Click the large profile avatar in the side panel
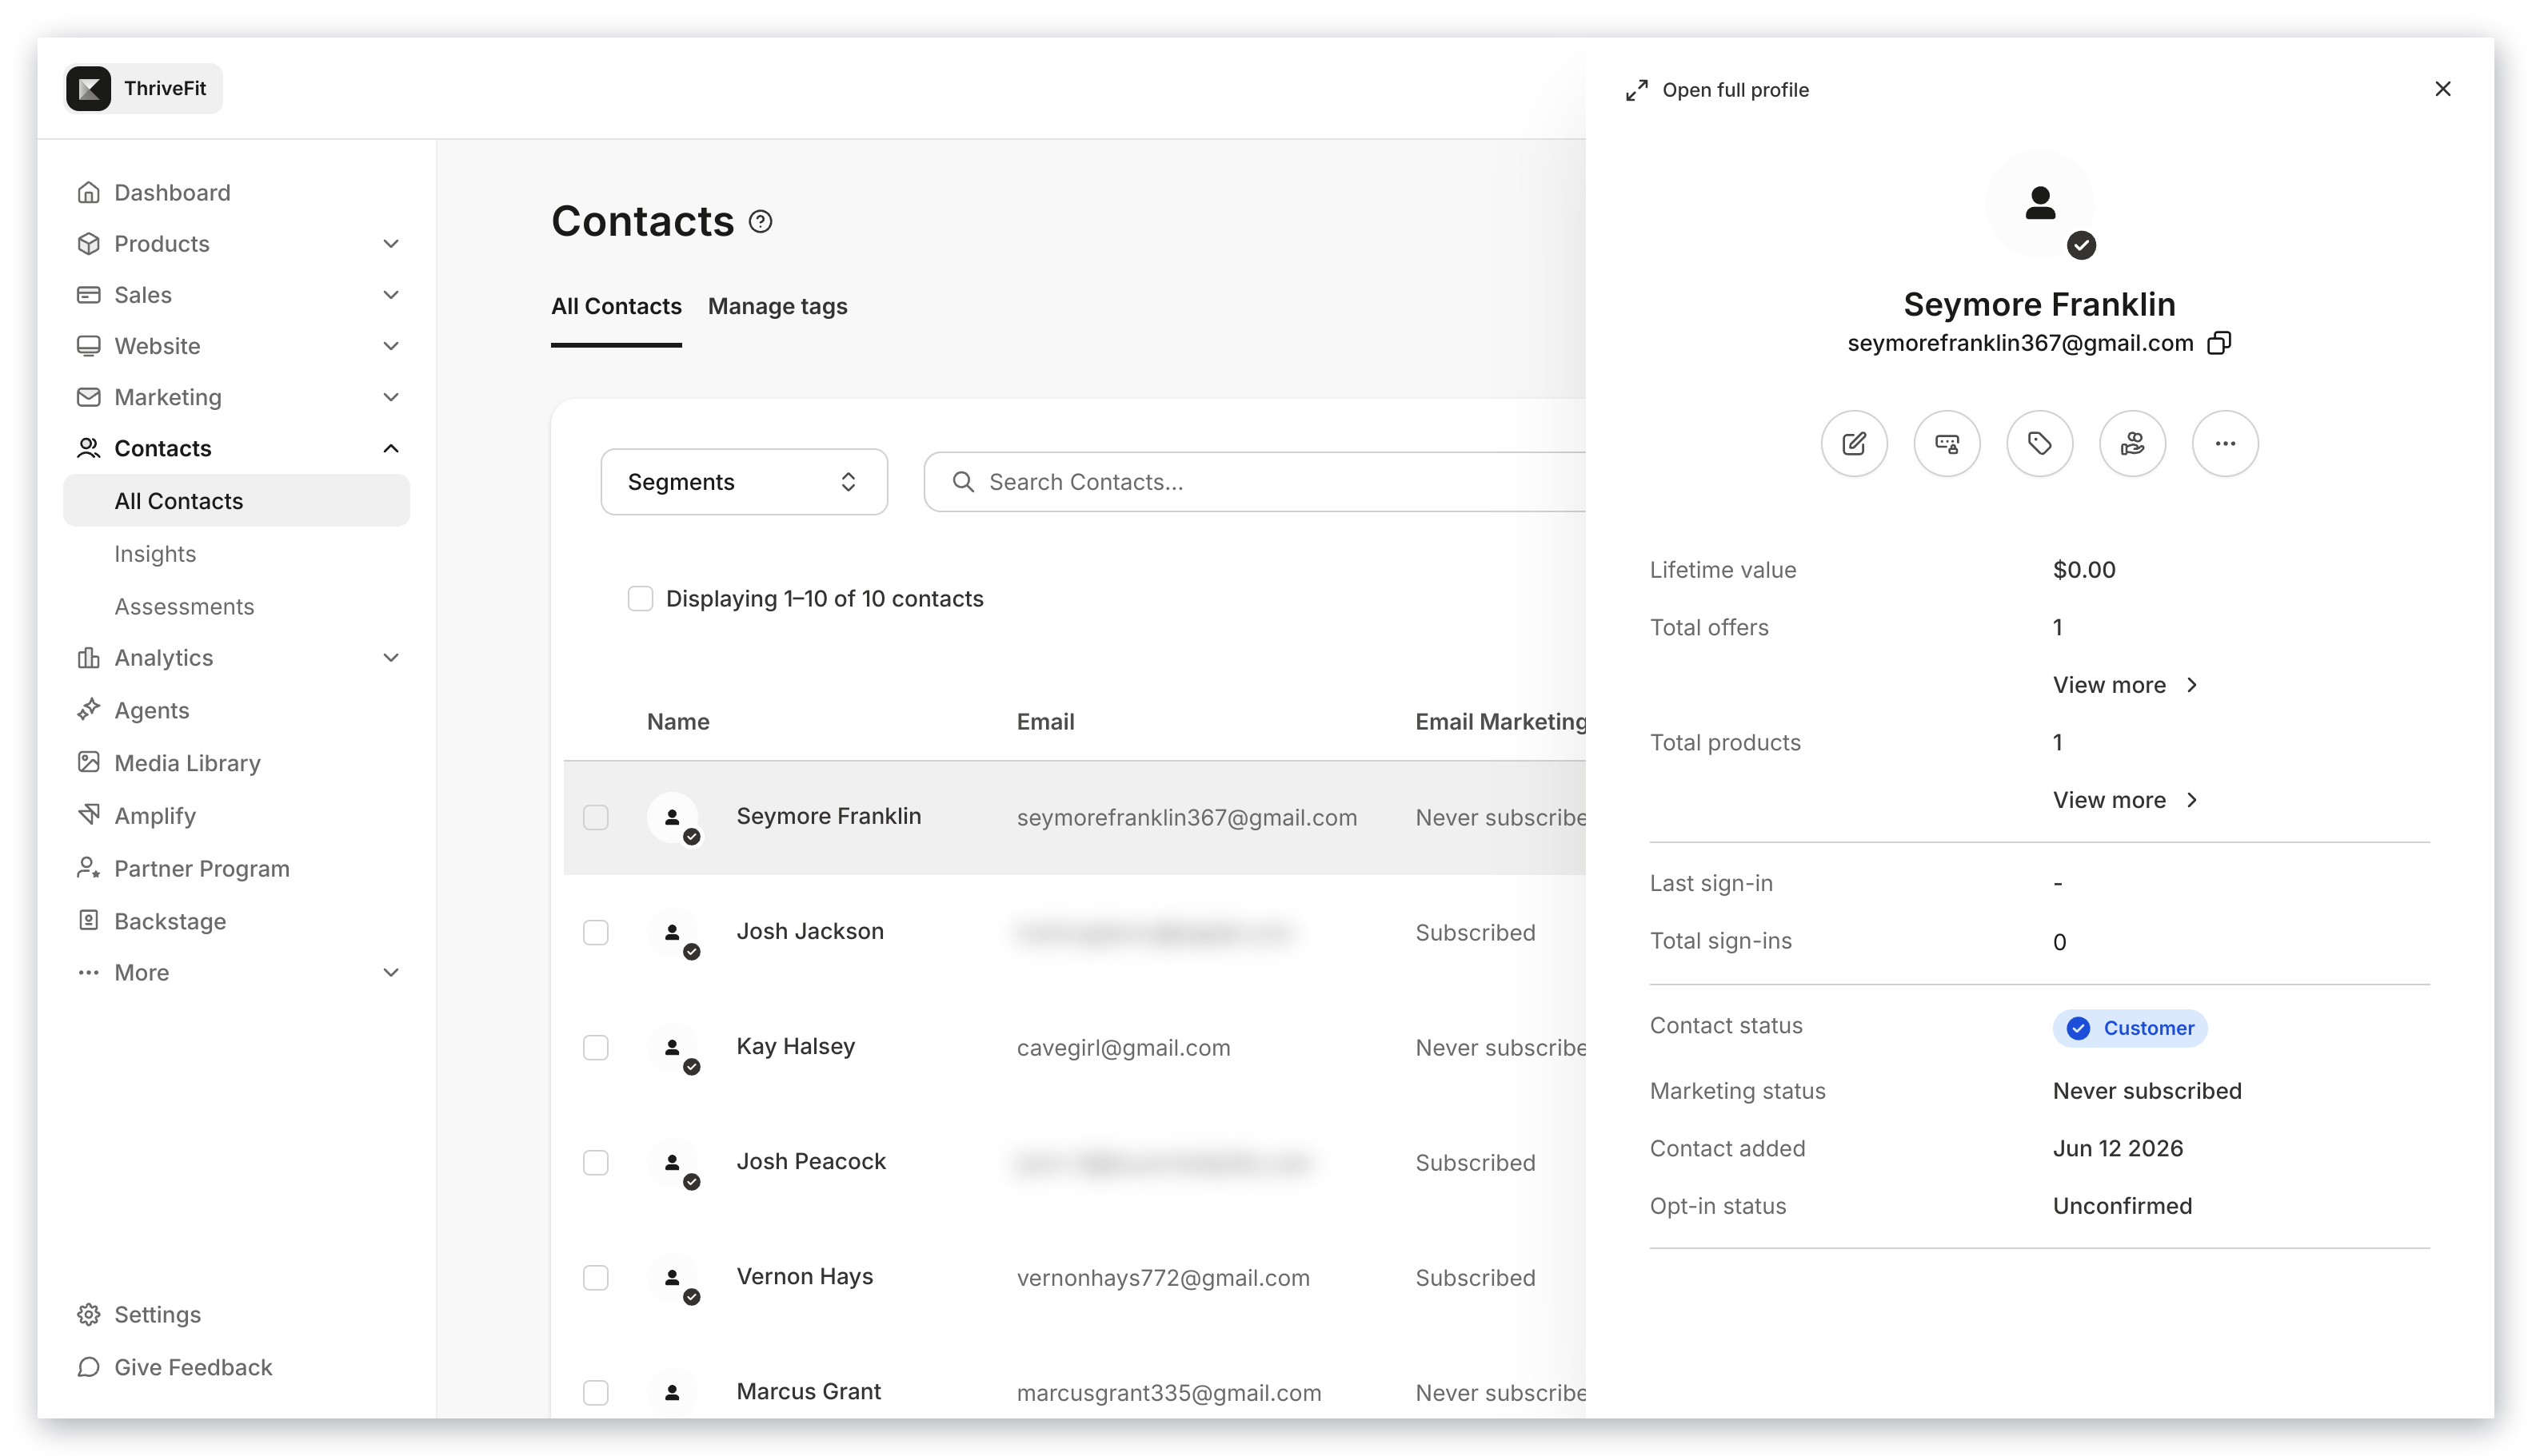This screenshot has width=2532, height=1456. (x=2039, y=205)
